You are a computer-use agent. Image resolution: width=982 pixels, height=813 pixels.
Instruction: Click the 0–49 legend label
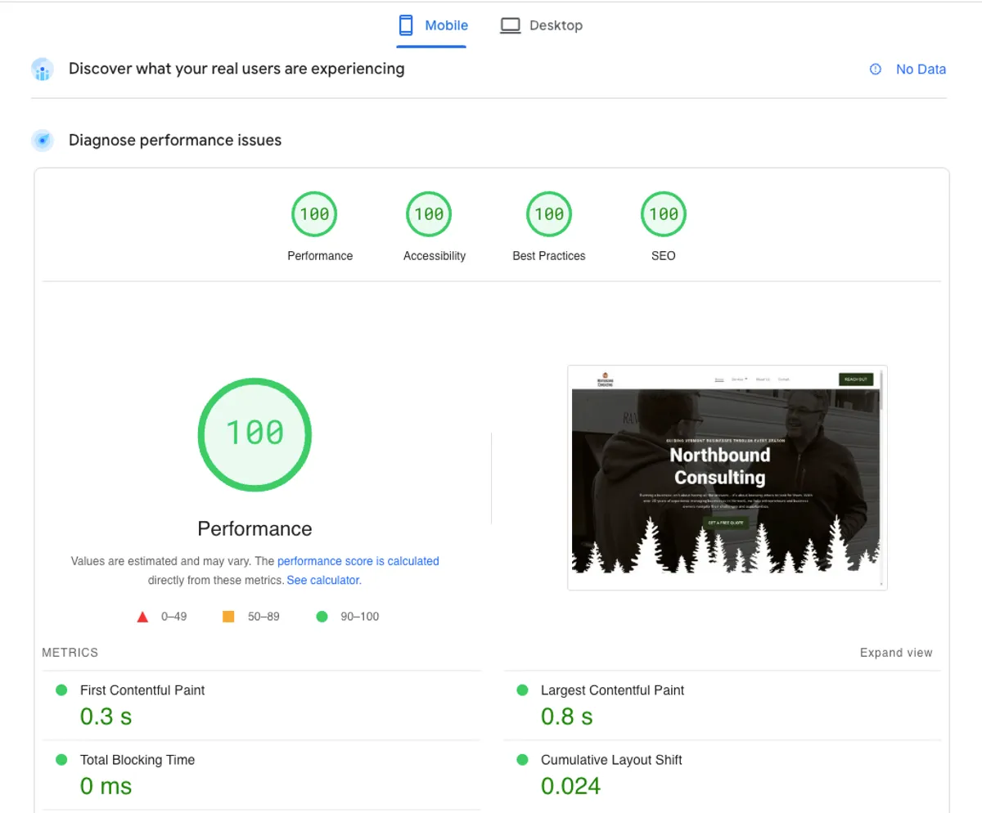click(173, 617)
